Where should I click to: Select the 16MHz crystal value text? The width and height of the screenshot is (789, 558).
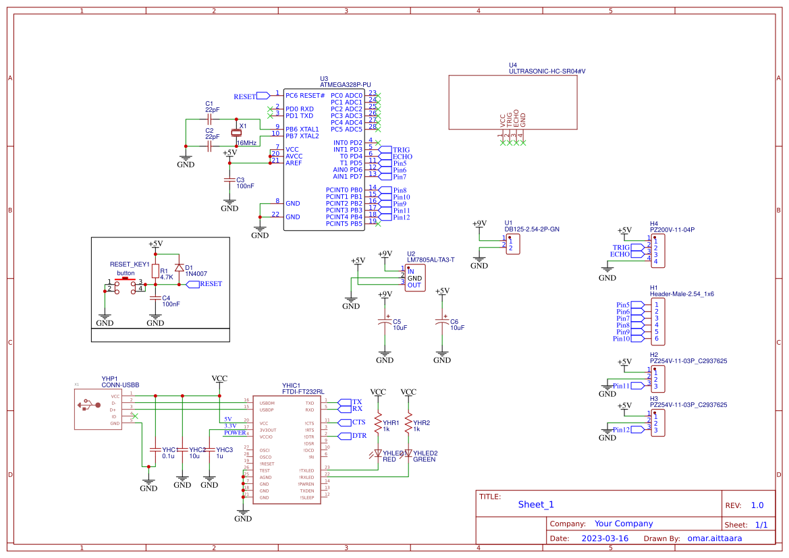coord(246,143)
